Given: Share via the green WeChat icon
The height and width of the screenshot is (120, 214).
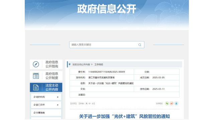Looking at the screenshot, I should point(167,103).
